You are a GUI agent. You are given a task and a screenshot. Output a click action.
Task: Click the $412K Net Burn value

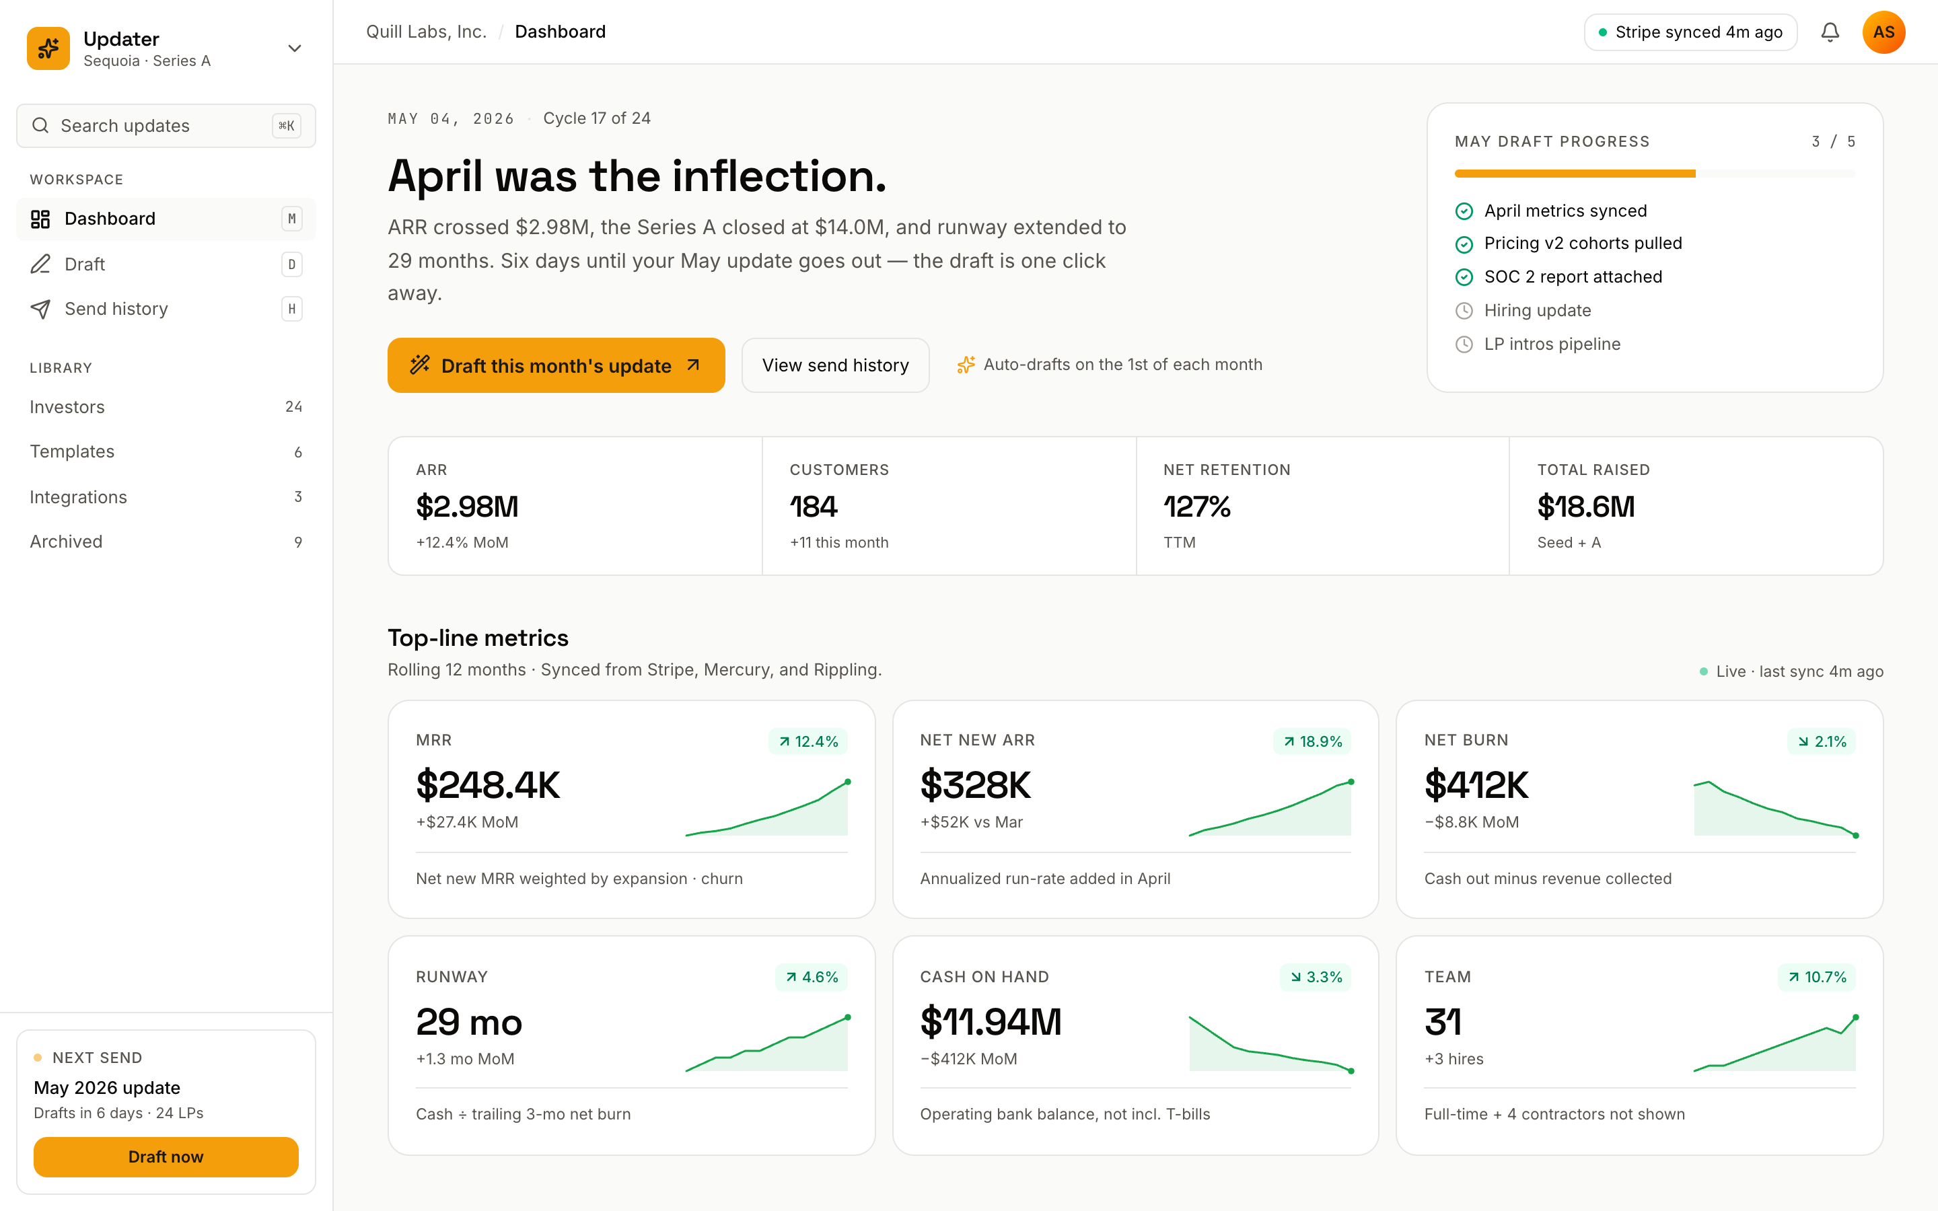[1476, 785]
